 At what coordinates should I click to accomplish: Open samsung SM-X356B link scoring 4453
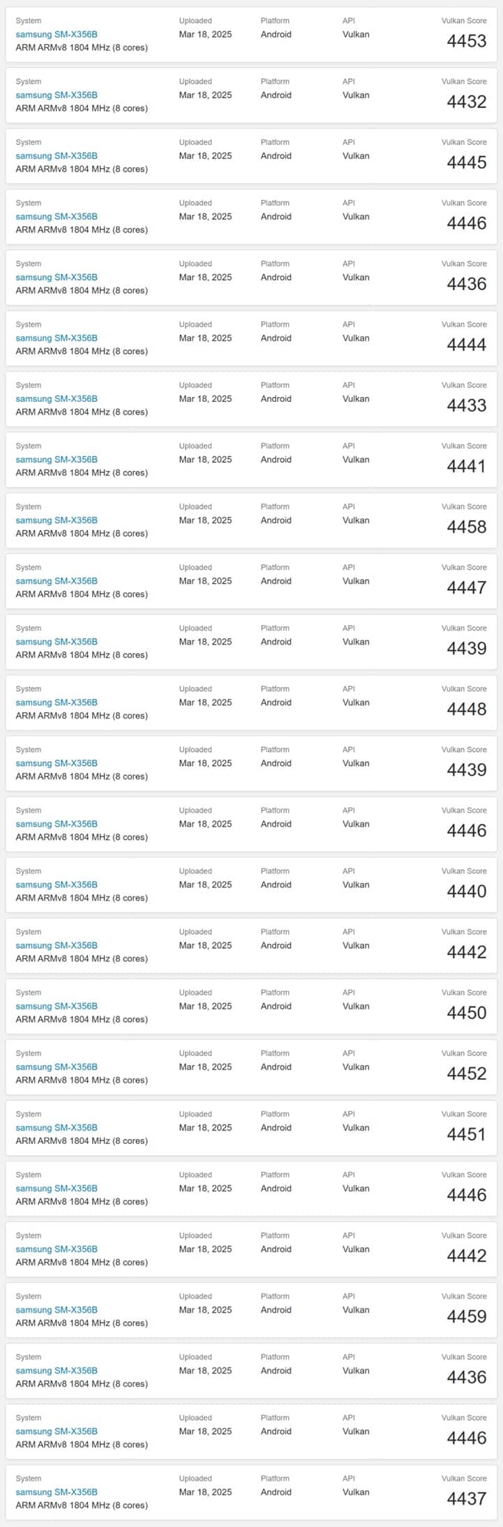[57, 34]
